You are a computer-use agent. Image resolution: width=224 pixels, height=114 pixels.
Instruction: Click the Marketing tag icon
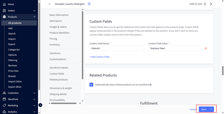coord(4,105)
